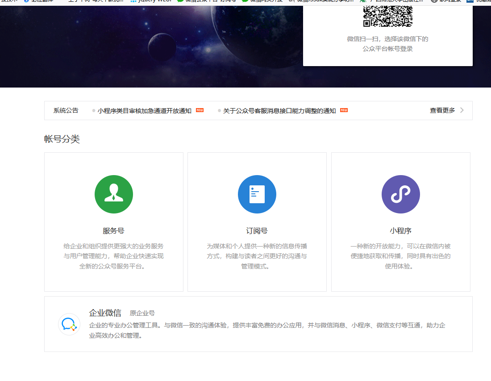The height and width of the screenshot is (381, 491).
Task: Click the login QR code image
Action: (387, 16)
